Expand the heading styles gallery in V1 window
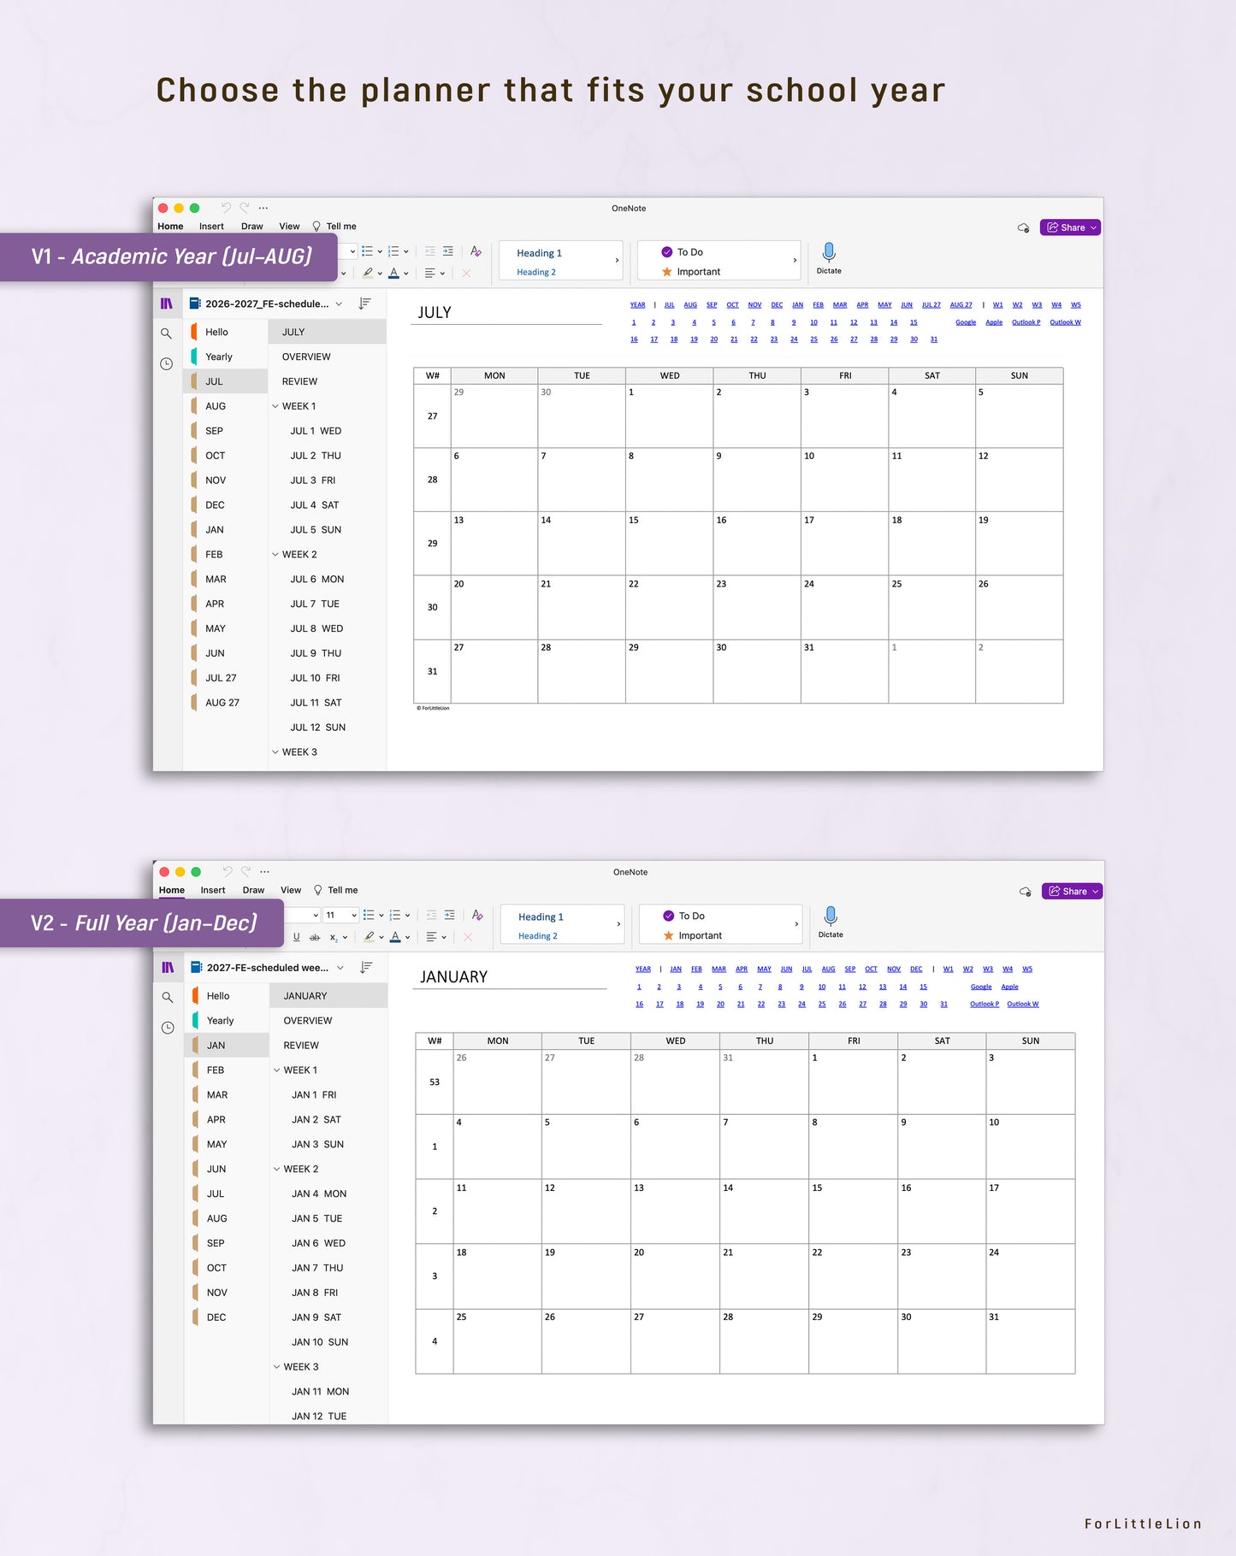Screen dimensions: 1236x1556 click(x=617, y=261)
